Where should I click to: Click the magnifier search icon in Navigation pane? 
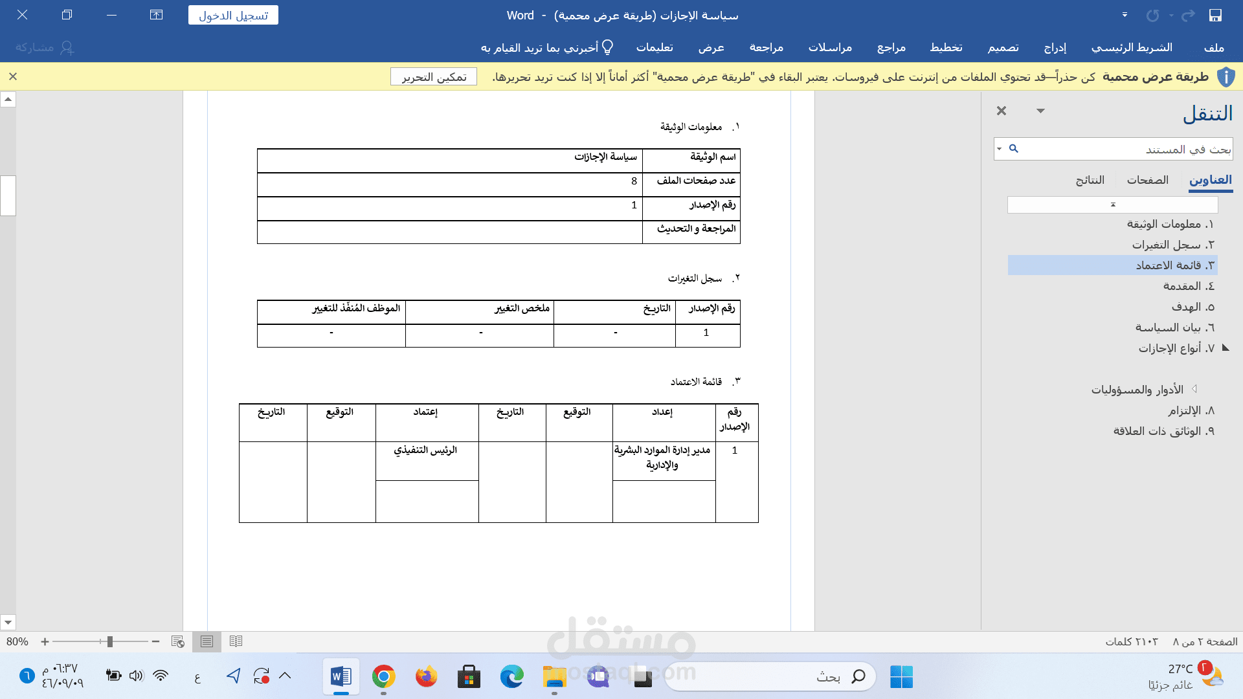click(x=1014, y=149)
